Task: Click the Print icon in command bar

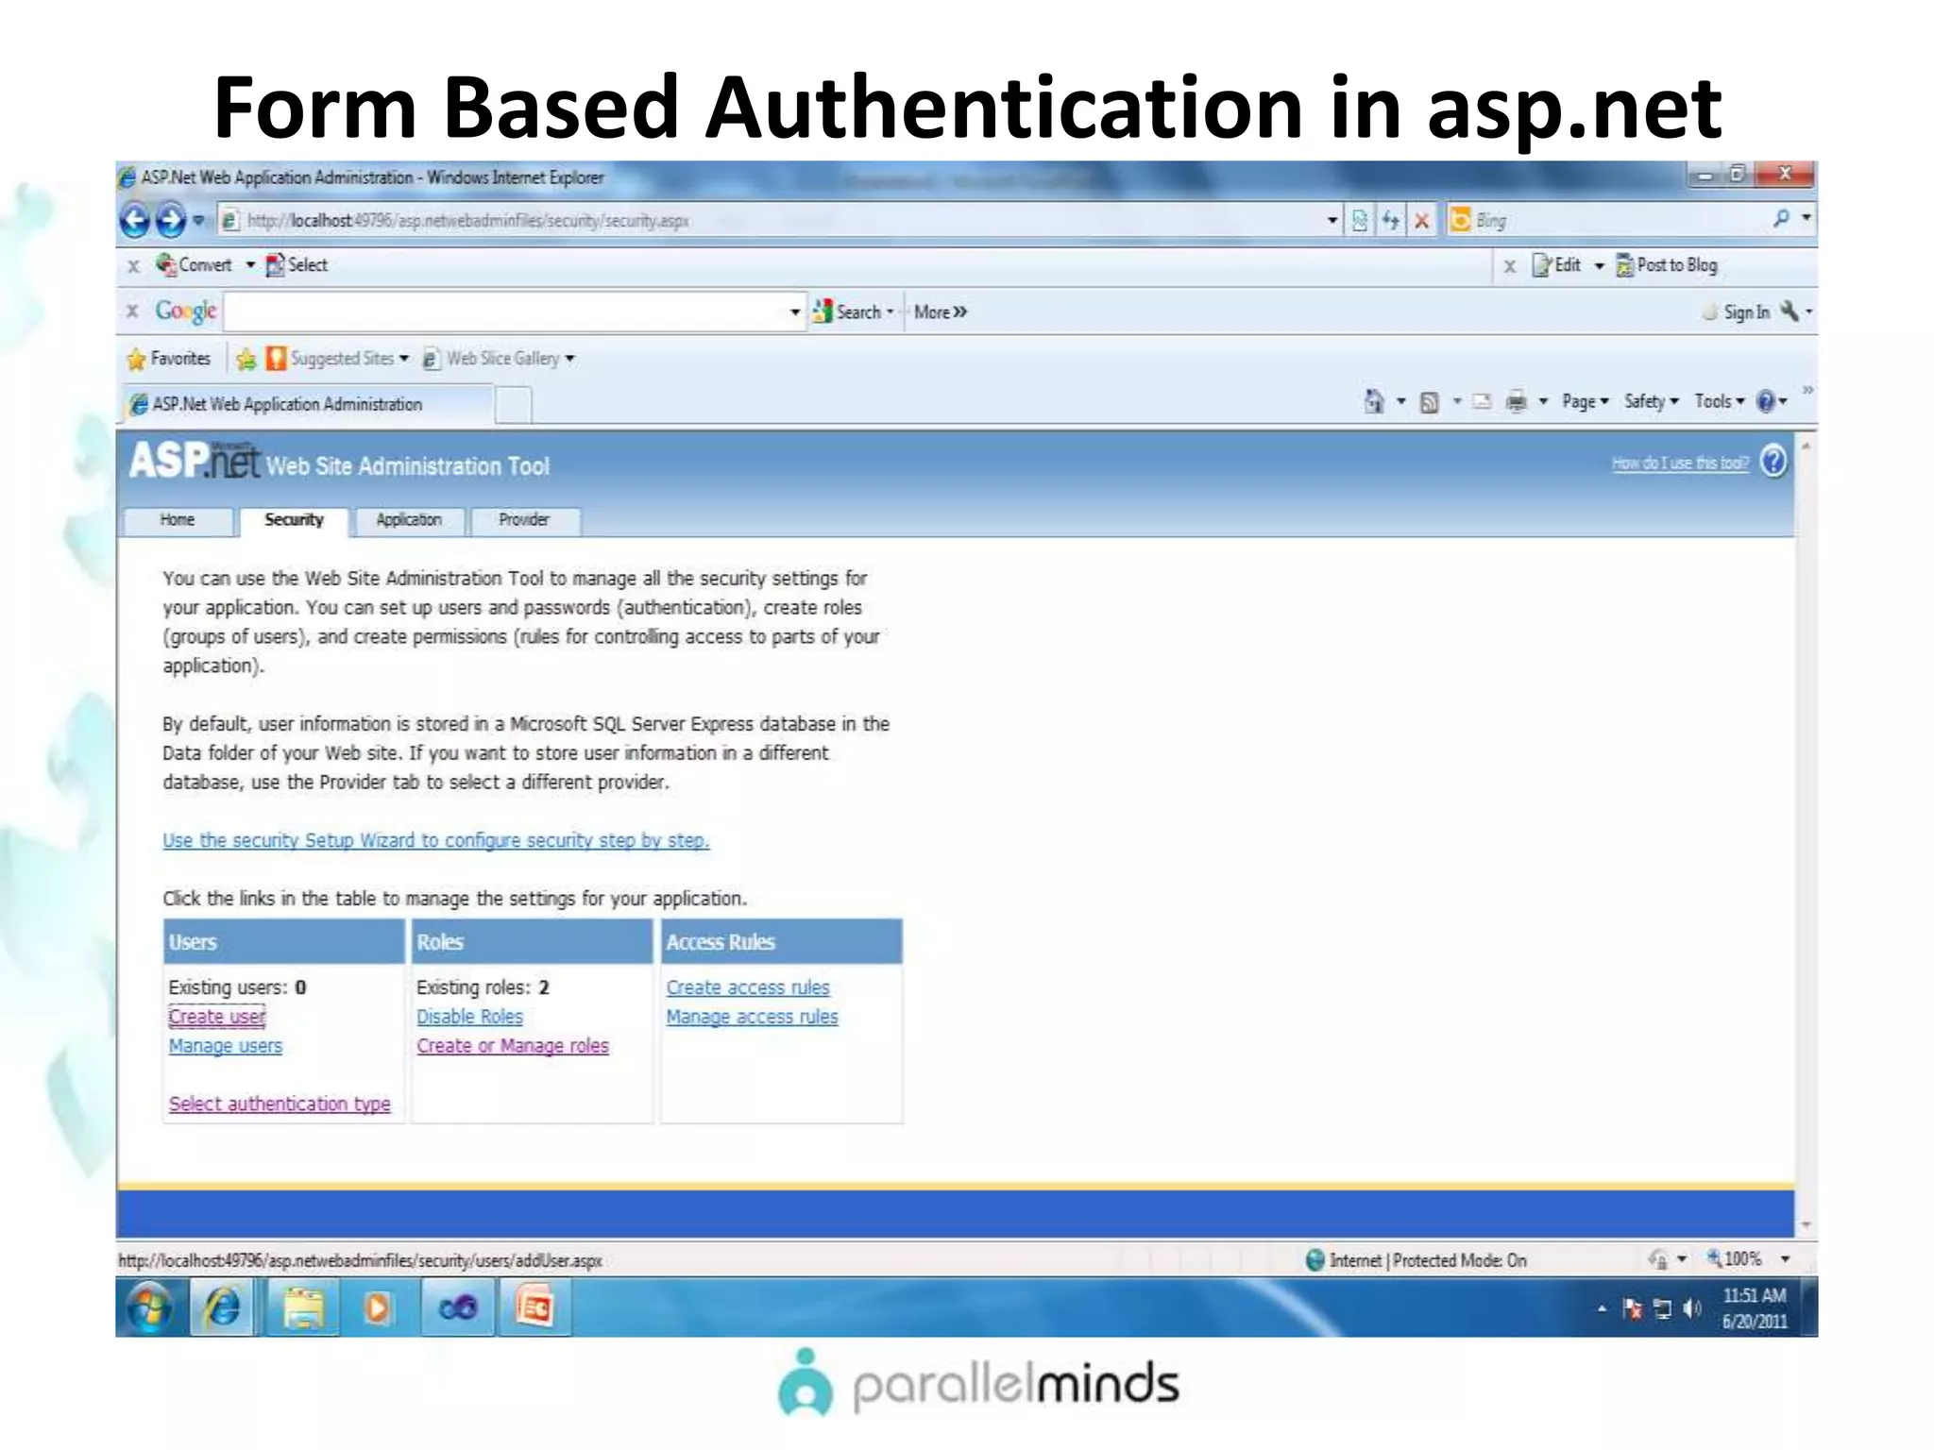Action: click(1516, 402)
